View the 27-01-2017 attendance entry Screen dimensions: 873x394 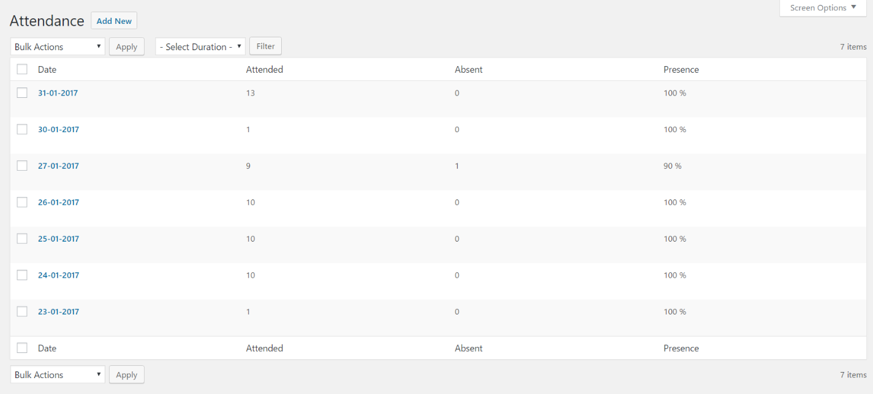coord(58,166)
